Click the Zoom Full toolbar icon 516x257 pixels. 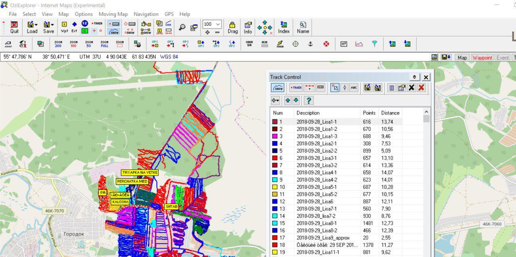[x=104, y=44]
